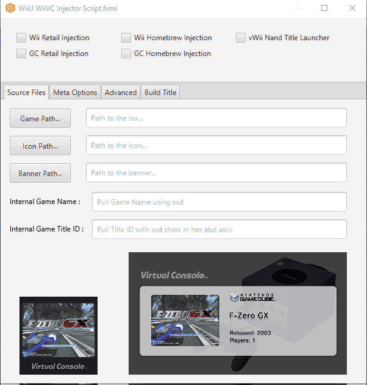Click the Internal Game Title ID field
The width and height of the screenshot is (367, 385).
219,229
